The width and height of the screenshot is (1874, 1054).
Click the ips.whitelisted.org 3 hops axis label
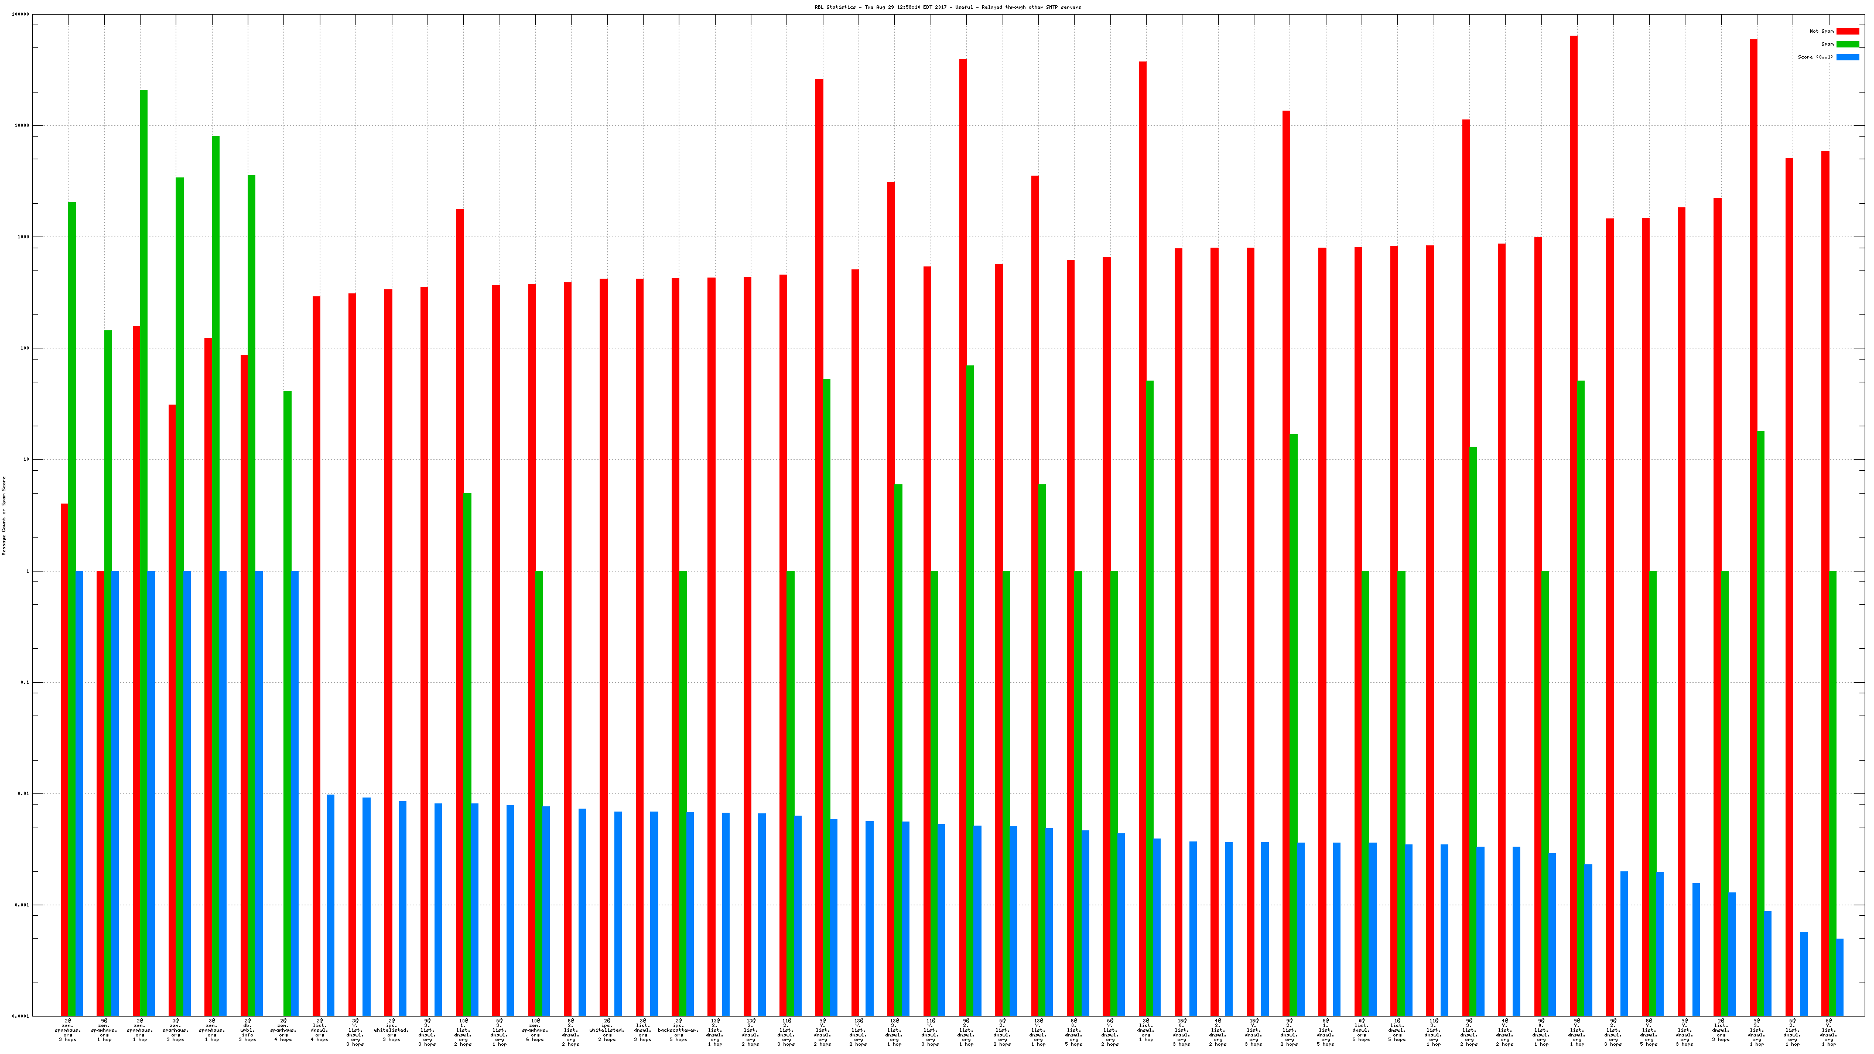click(391, 1030)
